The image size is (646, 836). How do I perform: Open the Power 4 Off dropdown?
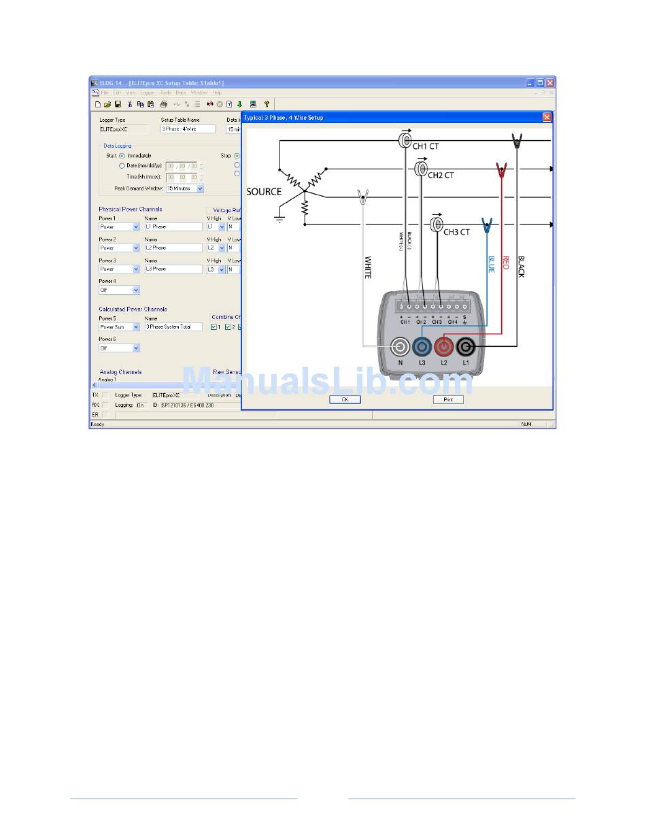coord(136,290)
